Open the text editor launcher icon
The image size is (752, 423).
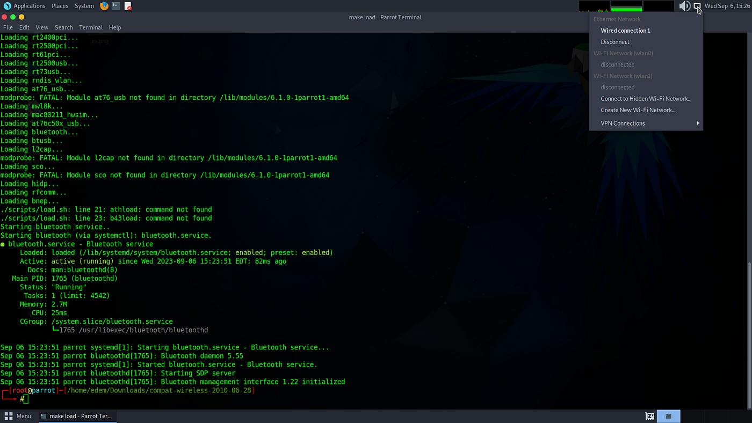128,6
